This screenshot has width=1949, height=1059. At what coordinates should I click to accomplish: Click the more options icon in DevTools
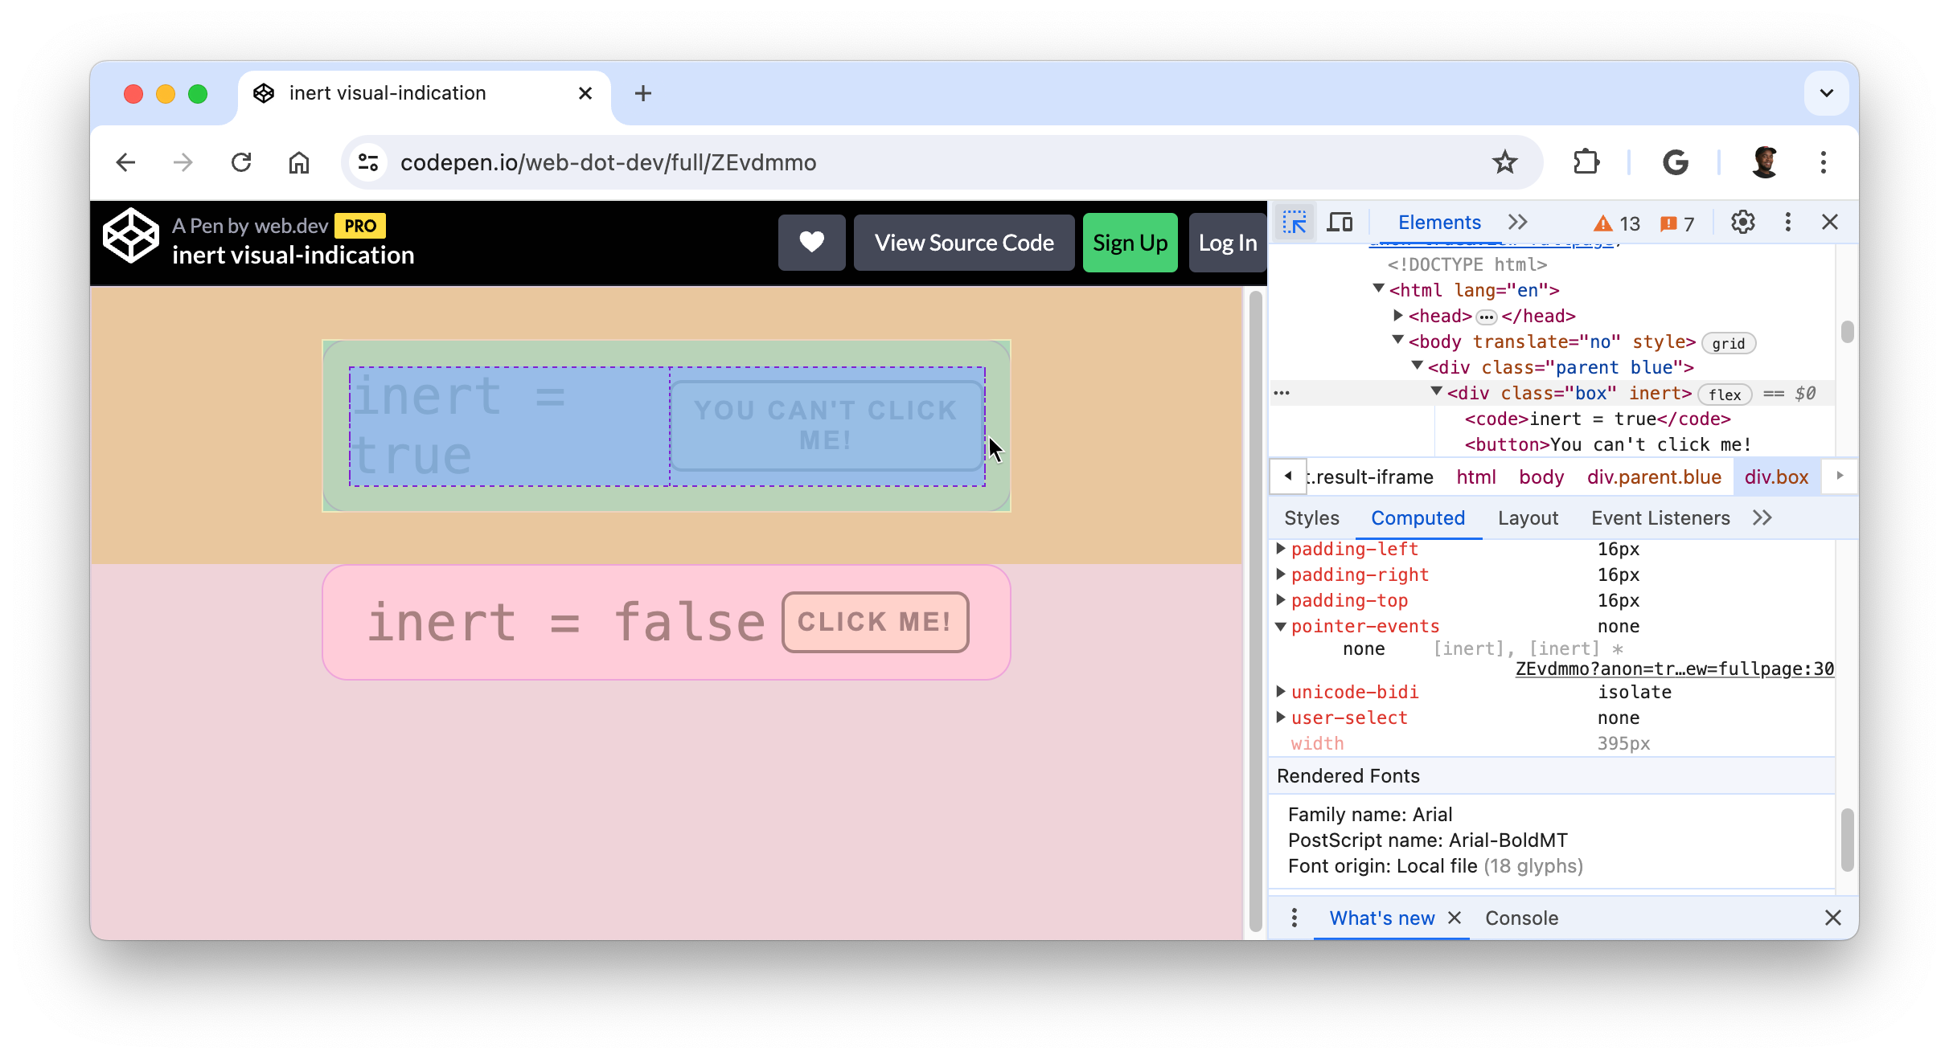pos(1787,222)
